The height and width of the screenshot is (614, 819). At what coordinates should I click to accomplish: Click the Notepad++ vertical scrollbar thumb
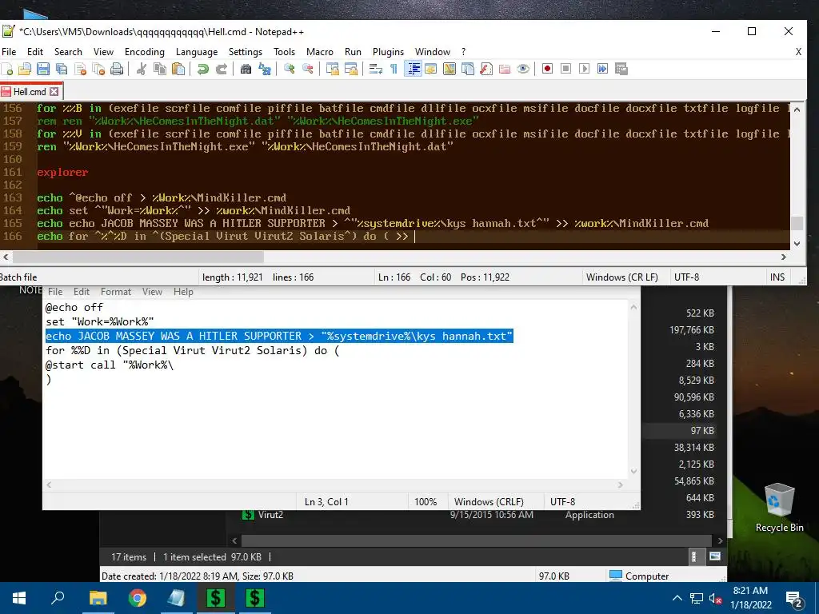797,223
